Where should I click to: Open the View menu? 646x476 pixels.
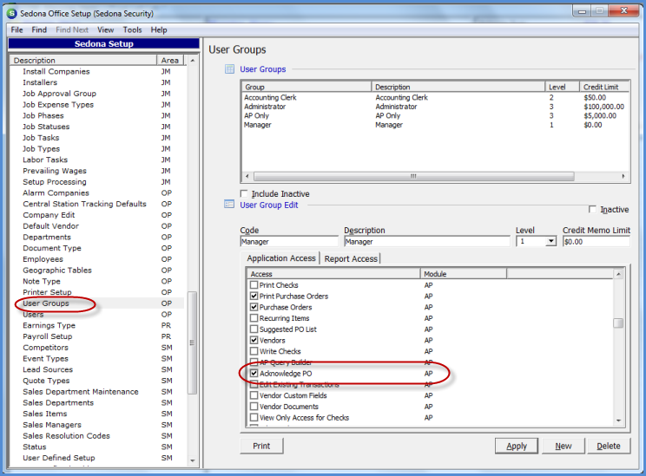click(105, 29)
